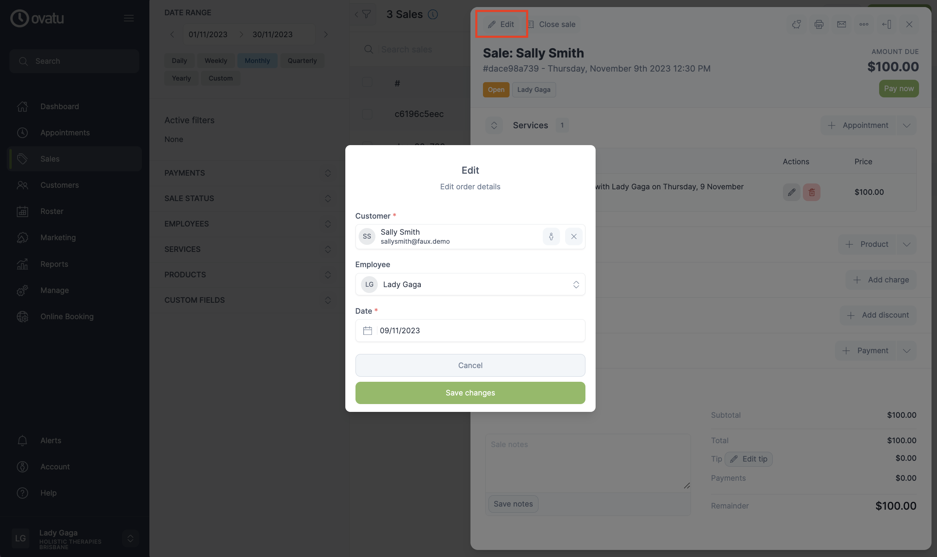Click the Save changes button
Viewport: 937px width, 557px height.
(x=470, y=393)
